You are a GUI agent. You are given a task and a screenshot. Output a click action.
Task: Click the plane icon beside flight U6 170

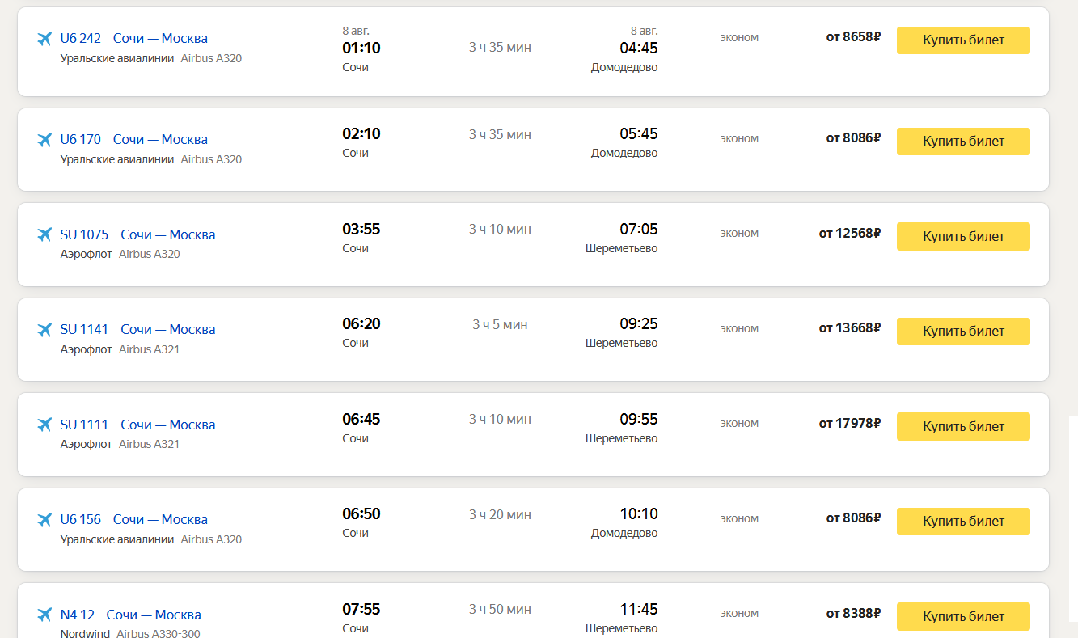[x=44, y=140]
